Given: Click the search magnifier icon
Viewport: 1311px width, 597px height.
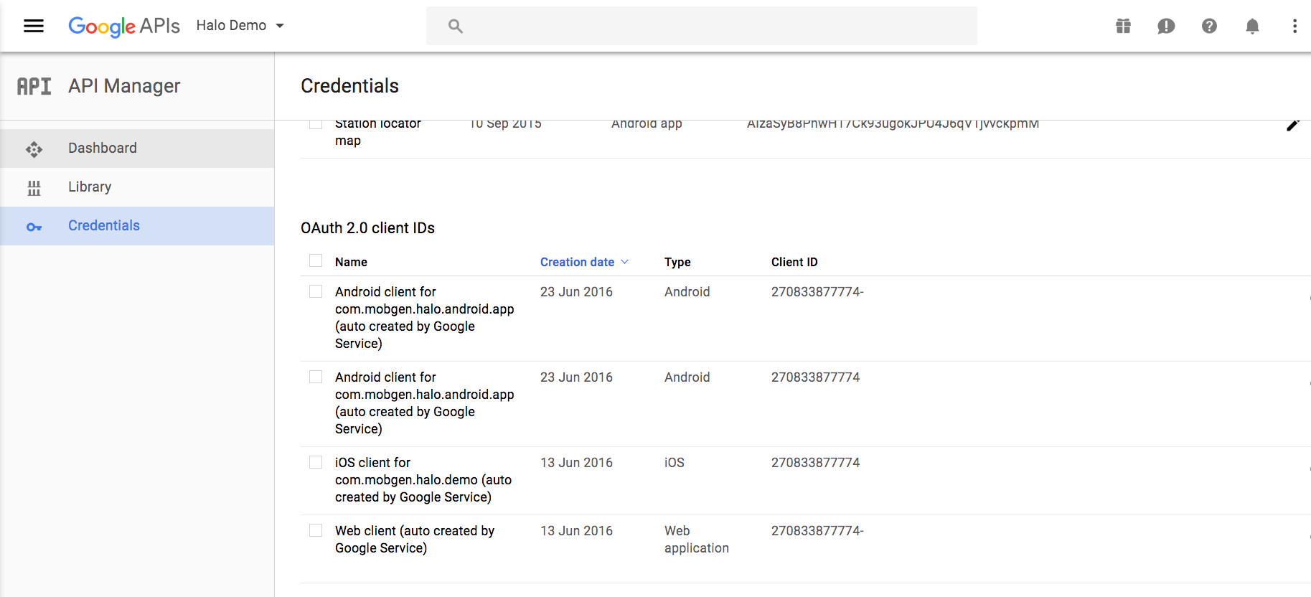Looking at the screenshot, I should tap(456, 27).
